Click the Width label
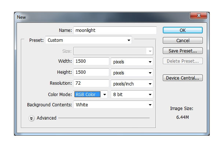 pos(65,61)
